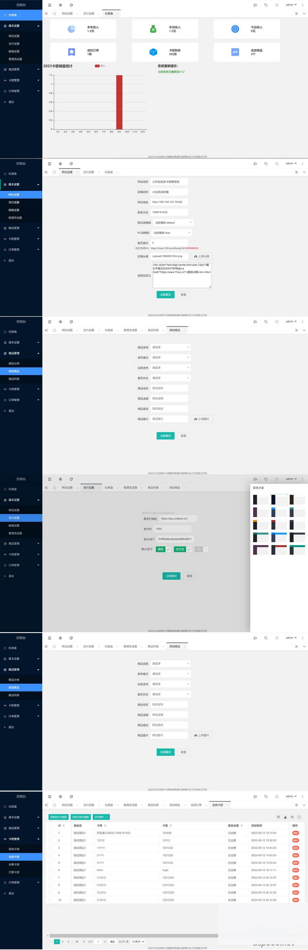Click the pie chart icon for 本年收入
Viewport: 308px width, 950px height.
tap(72, 29)
